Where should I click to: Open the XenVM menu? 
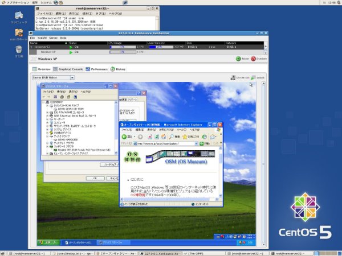[42, 38]
